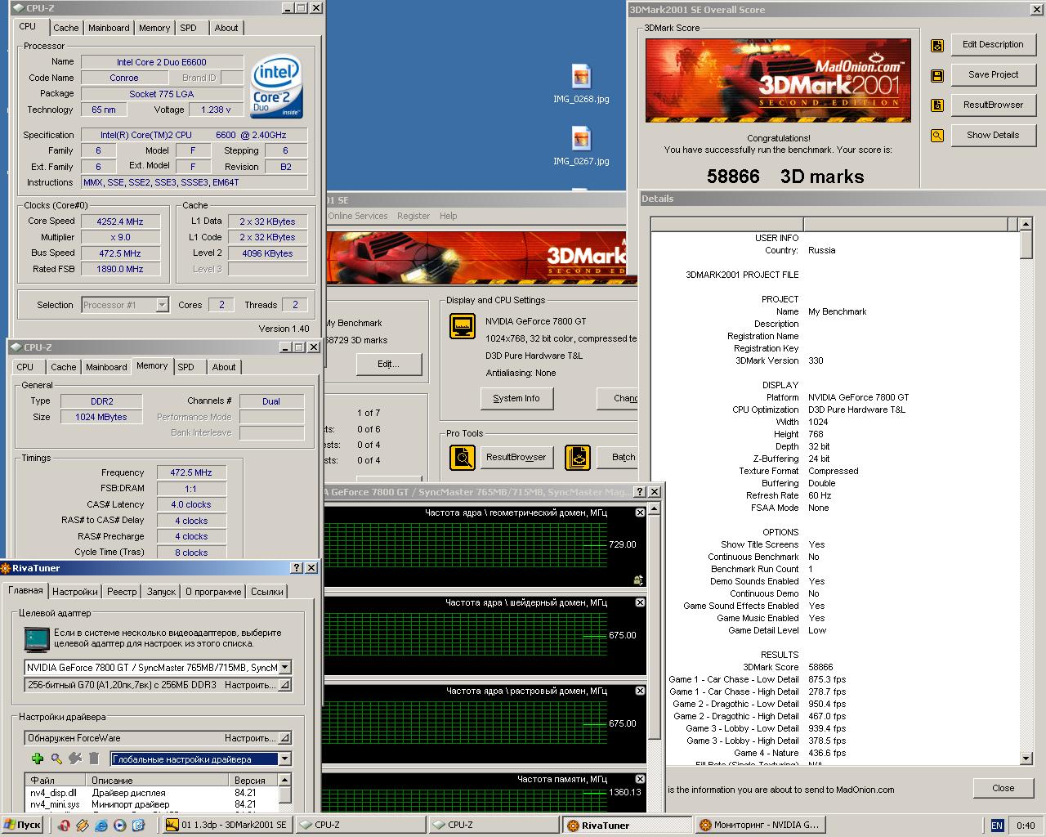Viewport: 1046px width, 837px height.
Task: Open the target adapter dropdown in RivaTuner
Action: 284,667
